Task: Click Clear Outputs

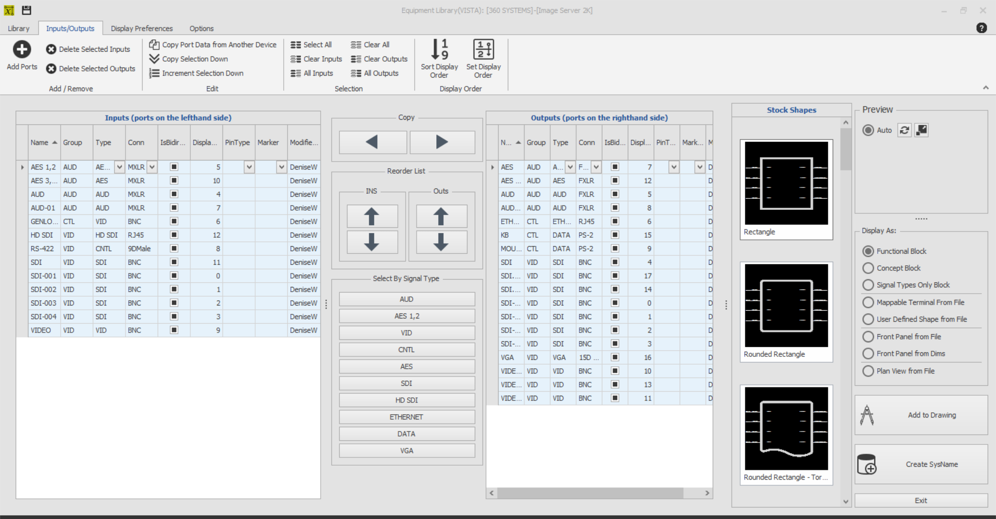Action: [379, 59]
